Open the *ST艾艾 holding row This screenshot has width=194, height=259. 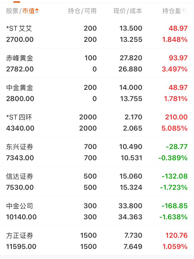97,34
